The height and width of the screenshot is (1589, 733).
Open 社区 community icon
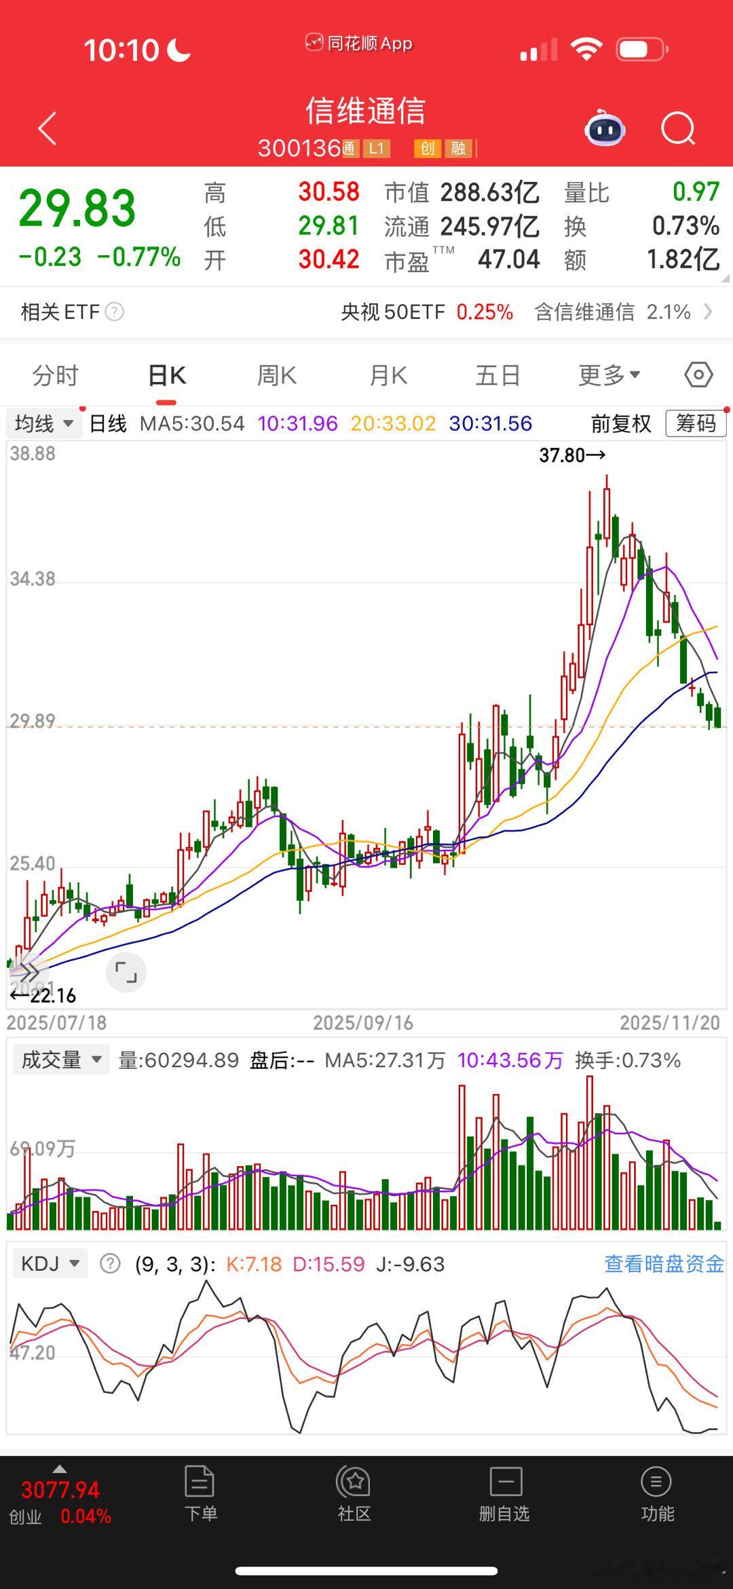point(354,1494)
